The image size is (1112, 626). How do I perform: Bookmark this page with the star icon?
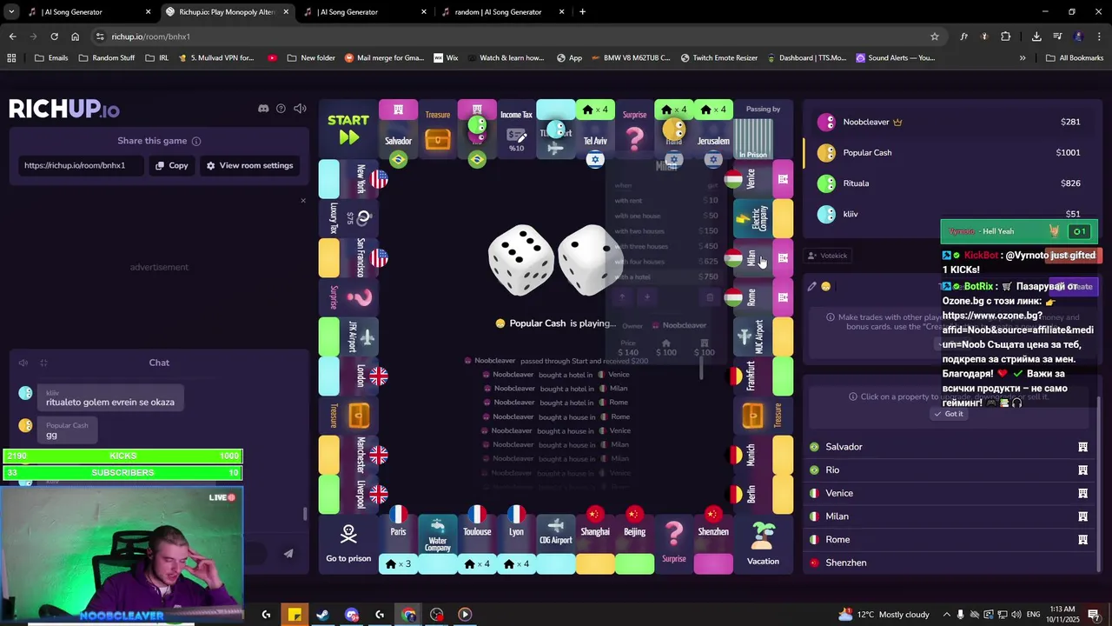pyautogui.click(x=935, y=37)
